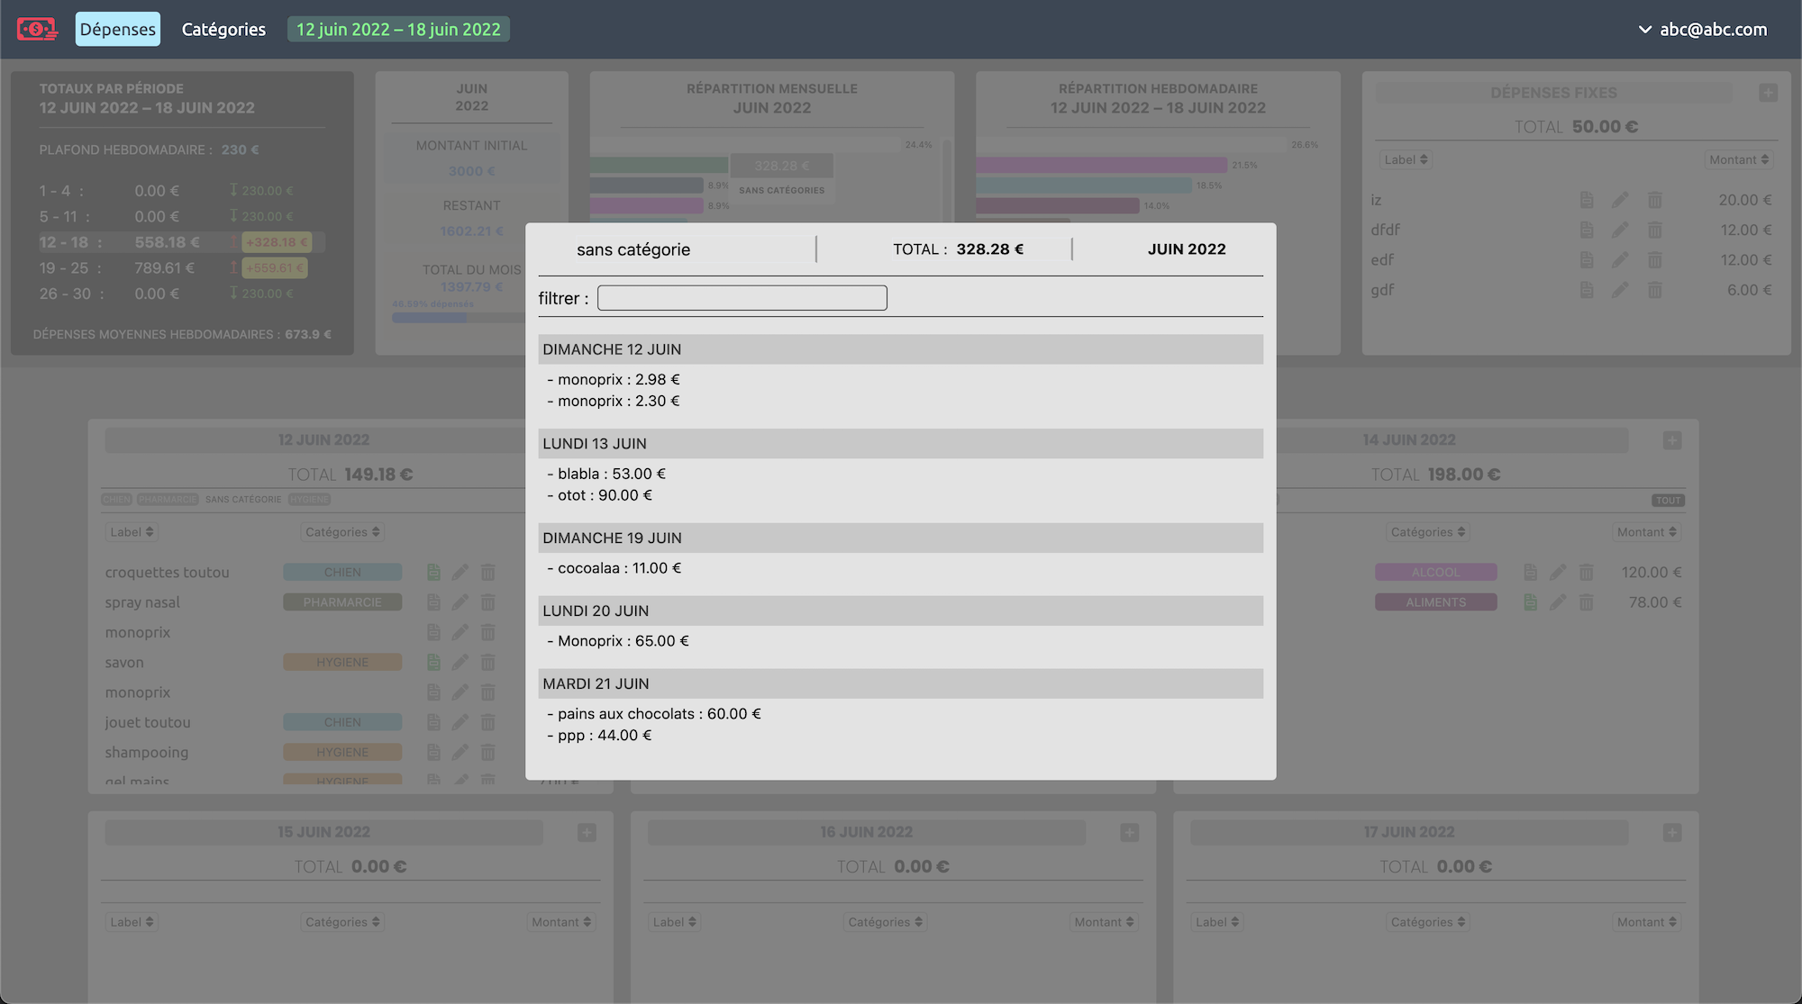Toggle the TOUT filter tag on 14 juin

[1668, 501]
